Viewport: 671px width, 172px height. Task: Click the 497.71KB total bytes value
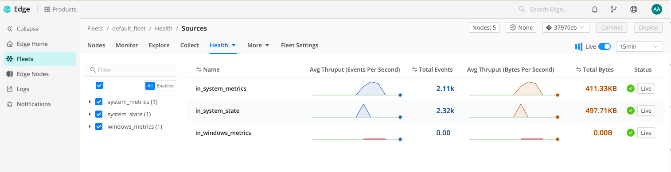pos(601,111)
